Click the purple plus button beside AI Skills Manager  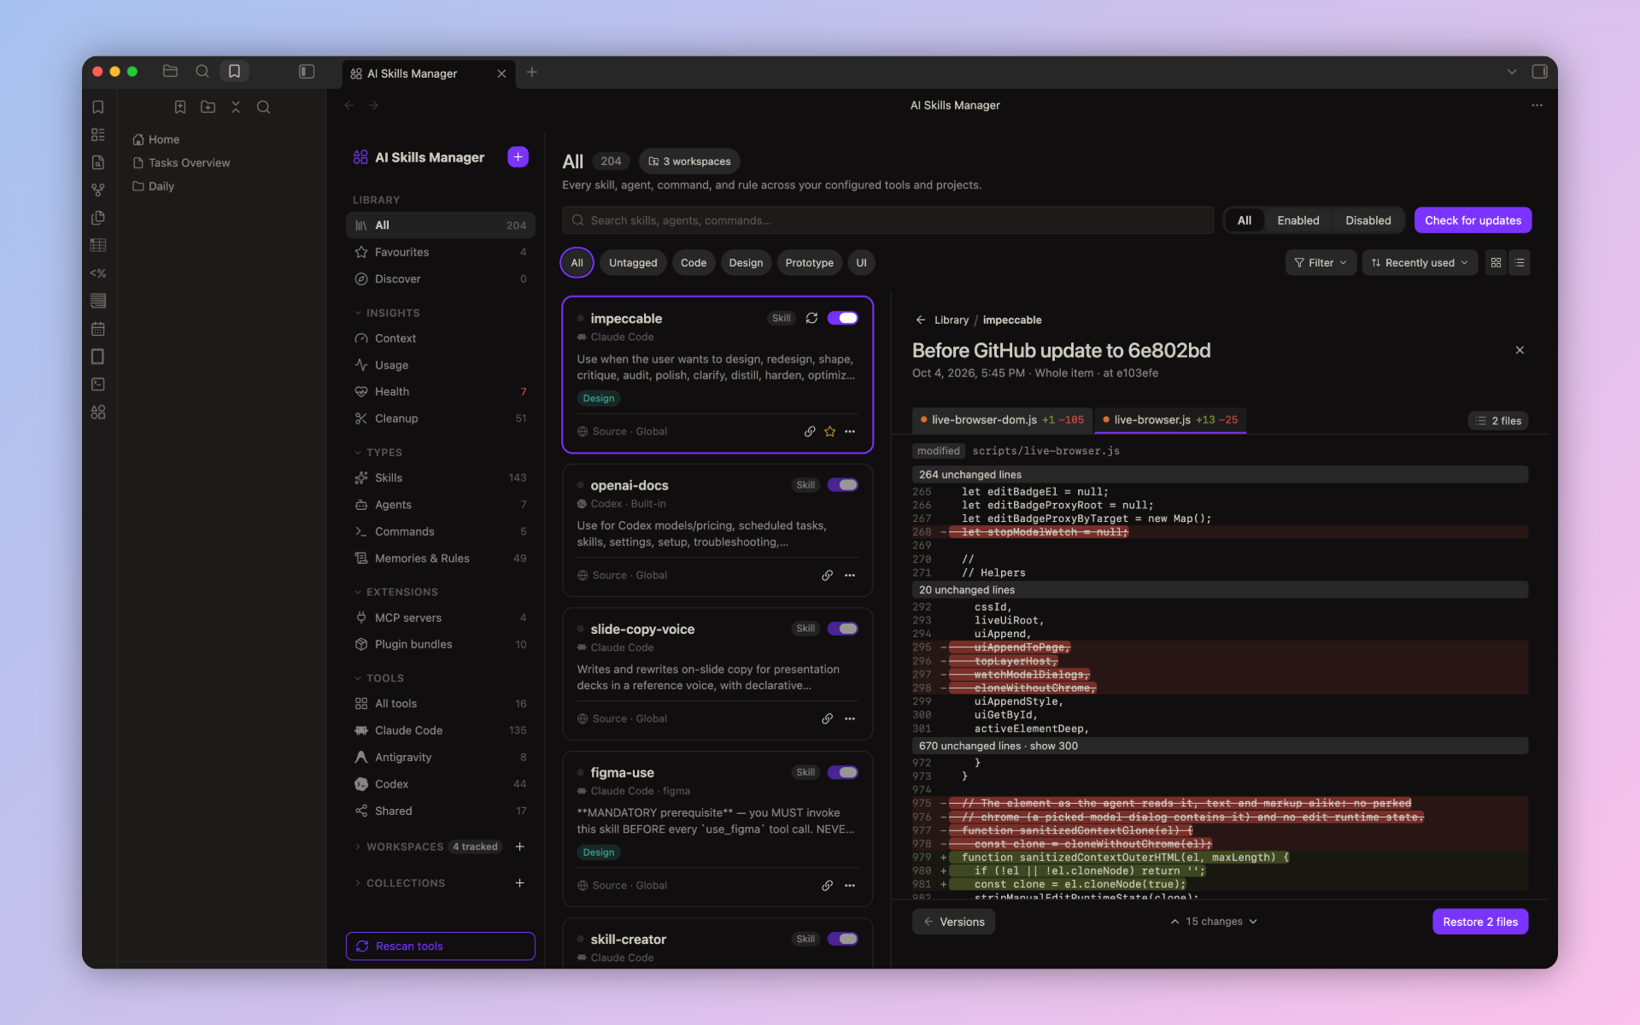coord(518,157)
